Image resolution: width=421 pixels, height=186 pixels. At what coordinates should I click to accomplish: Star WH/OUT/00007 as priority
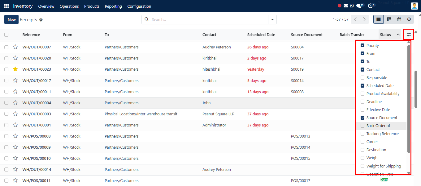(x=15, y=47)
